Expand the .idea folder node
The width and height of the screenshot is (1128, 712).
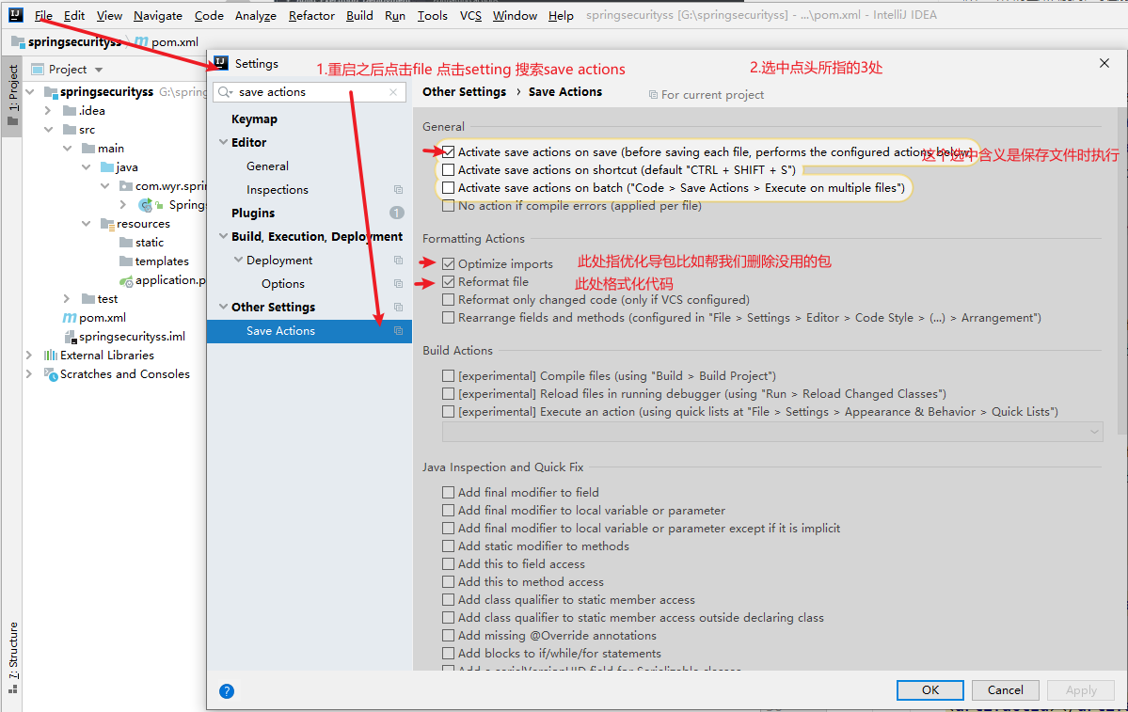click(47, 110)
